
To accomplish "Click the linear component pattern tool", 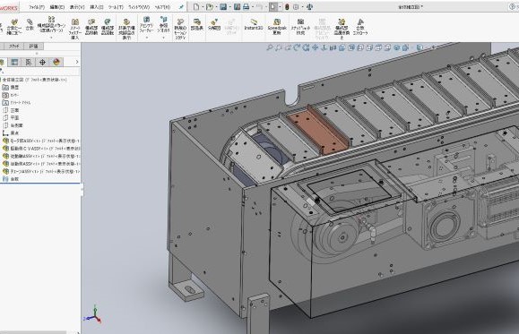I will tap(51, 25).
